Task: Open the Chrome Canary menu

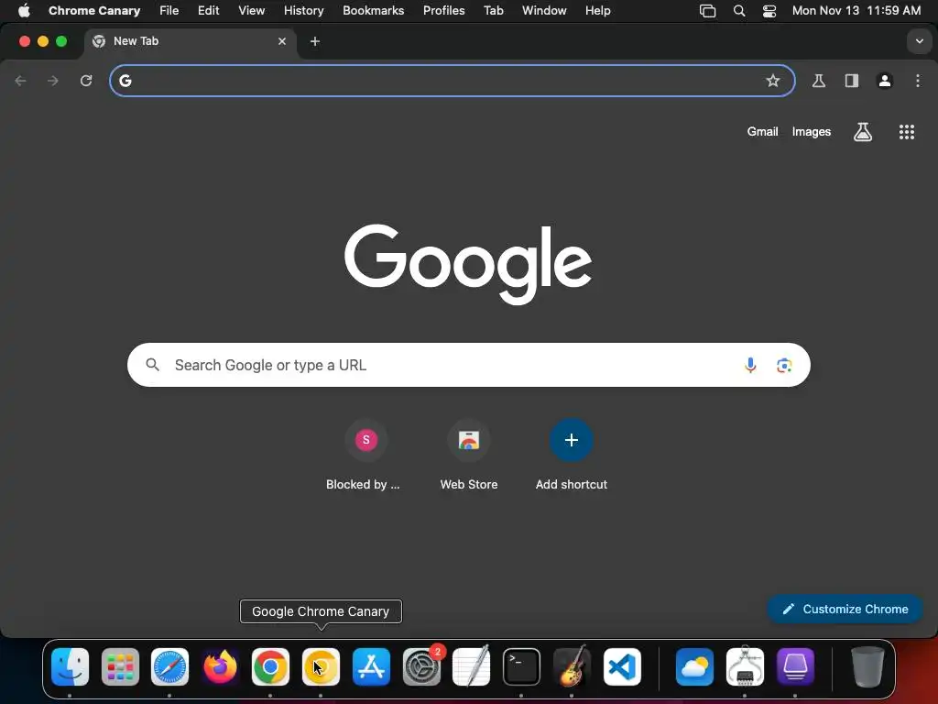Action: (x=94, y=10)
